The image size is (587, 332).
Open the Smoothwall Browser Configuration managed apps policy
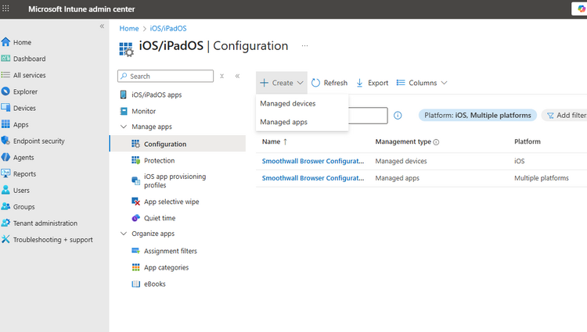coord(313,178)
